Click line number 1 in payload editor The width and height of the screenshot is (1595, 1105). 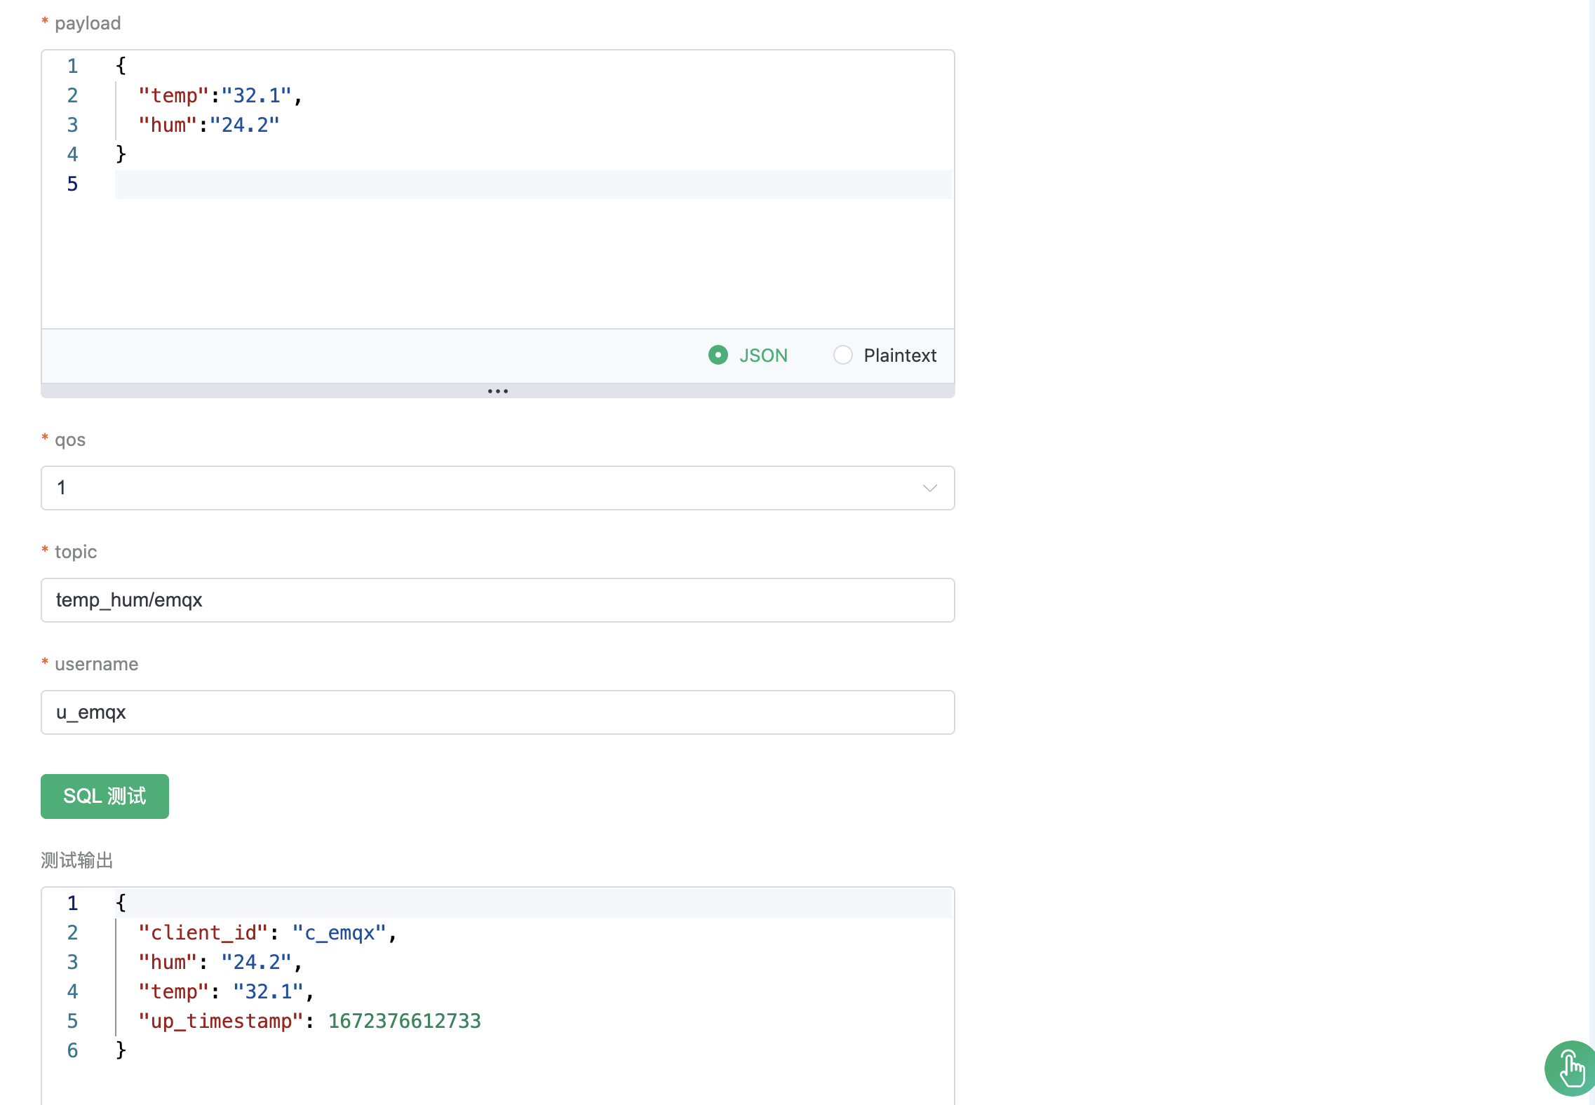[x=72, y=66]
